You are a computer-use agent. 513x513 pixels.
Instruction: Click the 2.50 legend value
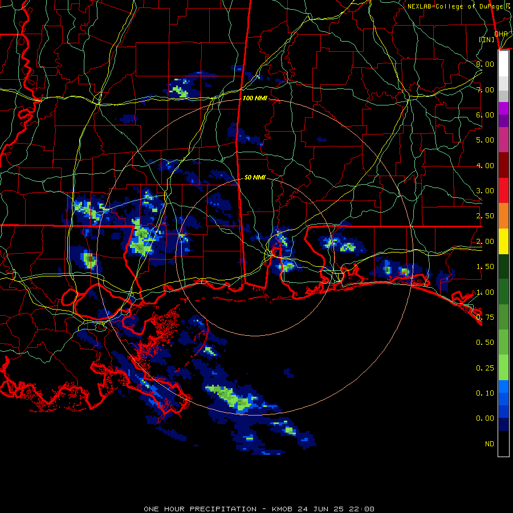(x=485, y=216)
